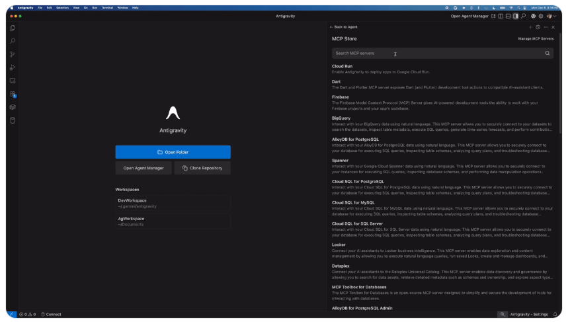The width and height of the screenshot is (572, 322).
Task: Open the DevWorkspace workspace
Action: (x=173, y=203)
